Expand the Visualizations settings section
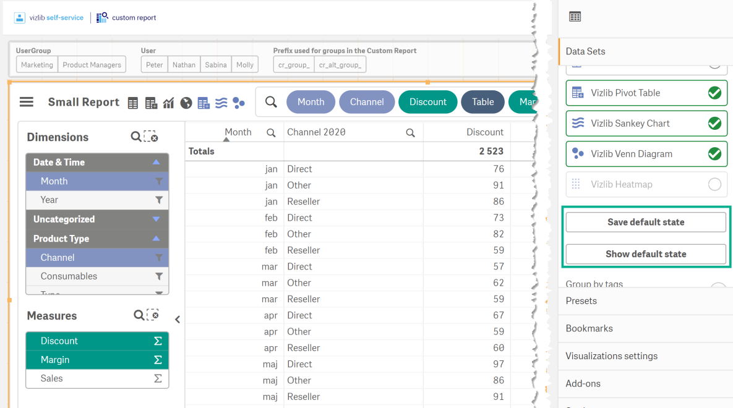The width and height of the screenshot is (733, 408). point(646,356)
